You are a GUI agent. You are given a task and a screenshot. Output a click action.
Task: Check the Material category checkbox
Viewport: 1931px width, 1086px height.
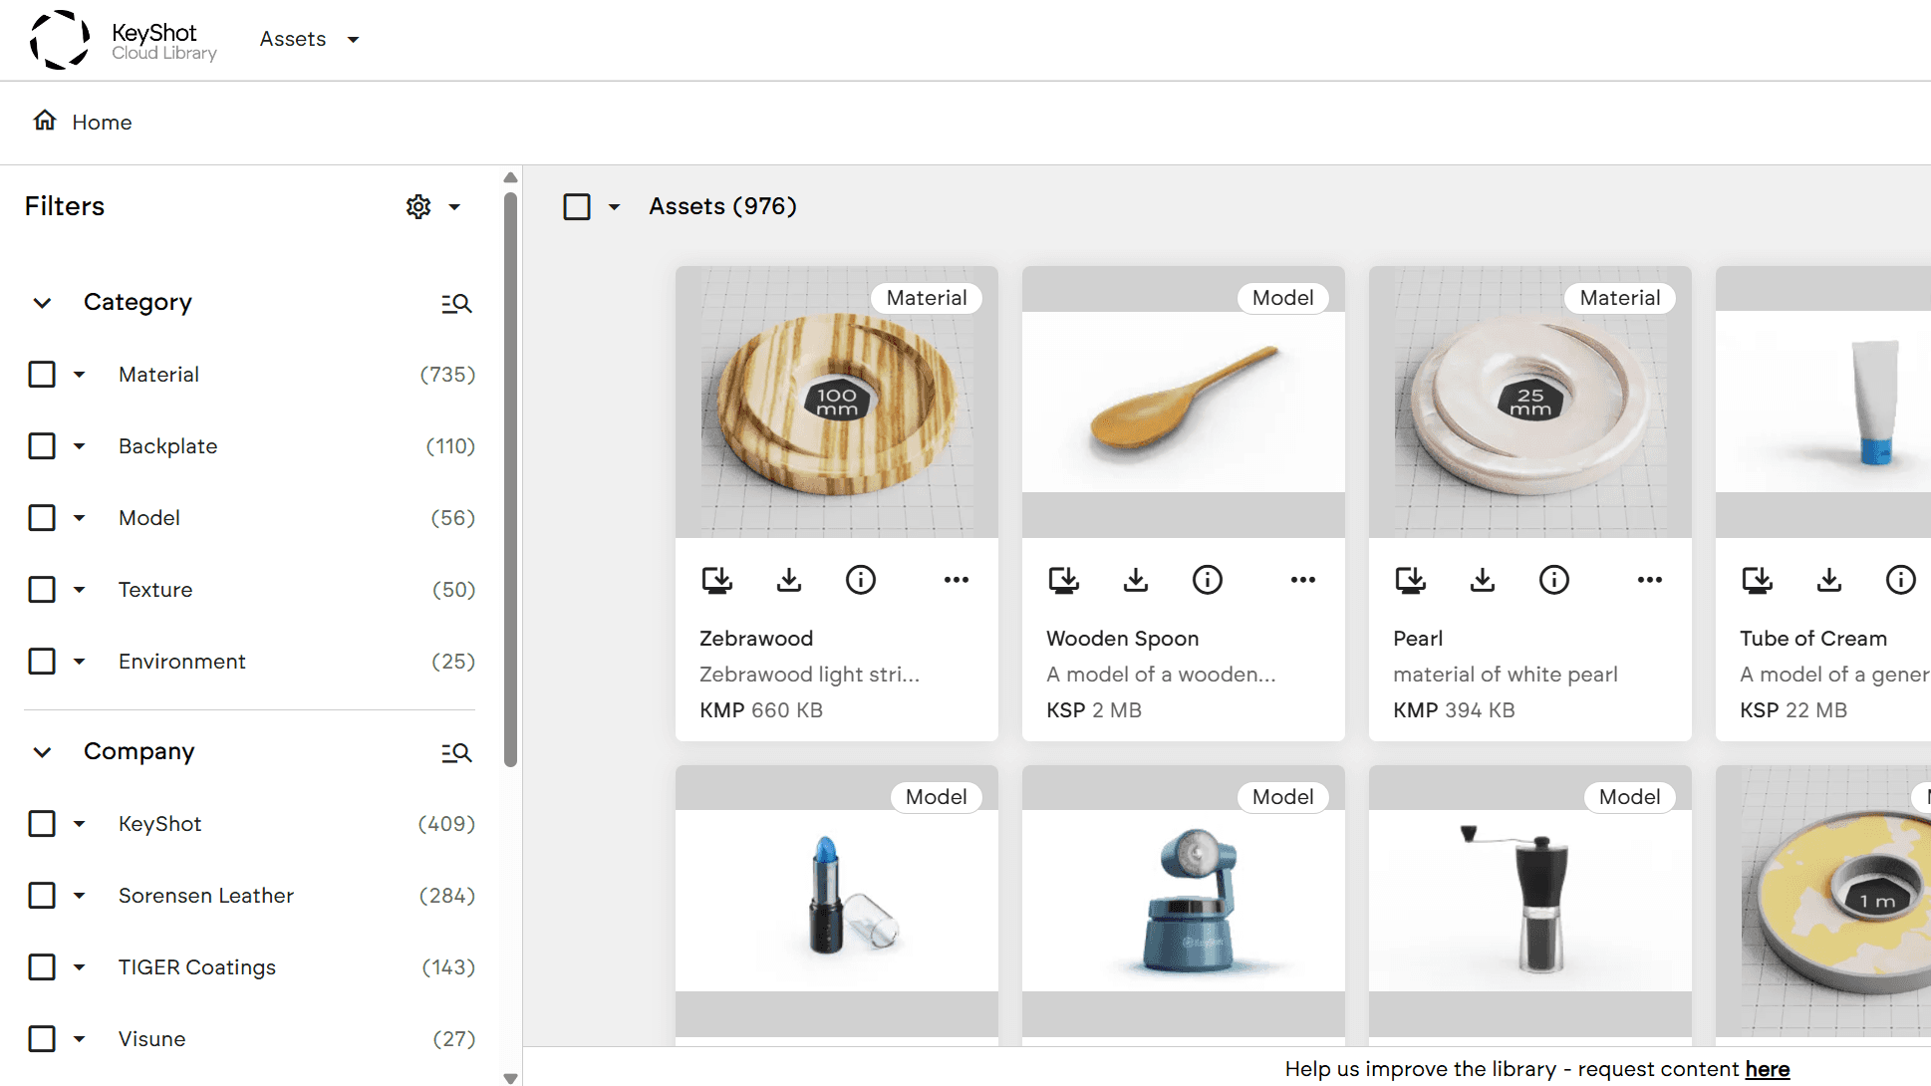point(42,375)
